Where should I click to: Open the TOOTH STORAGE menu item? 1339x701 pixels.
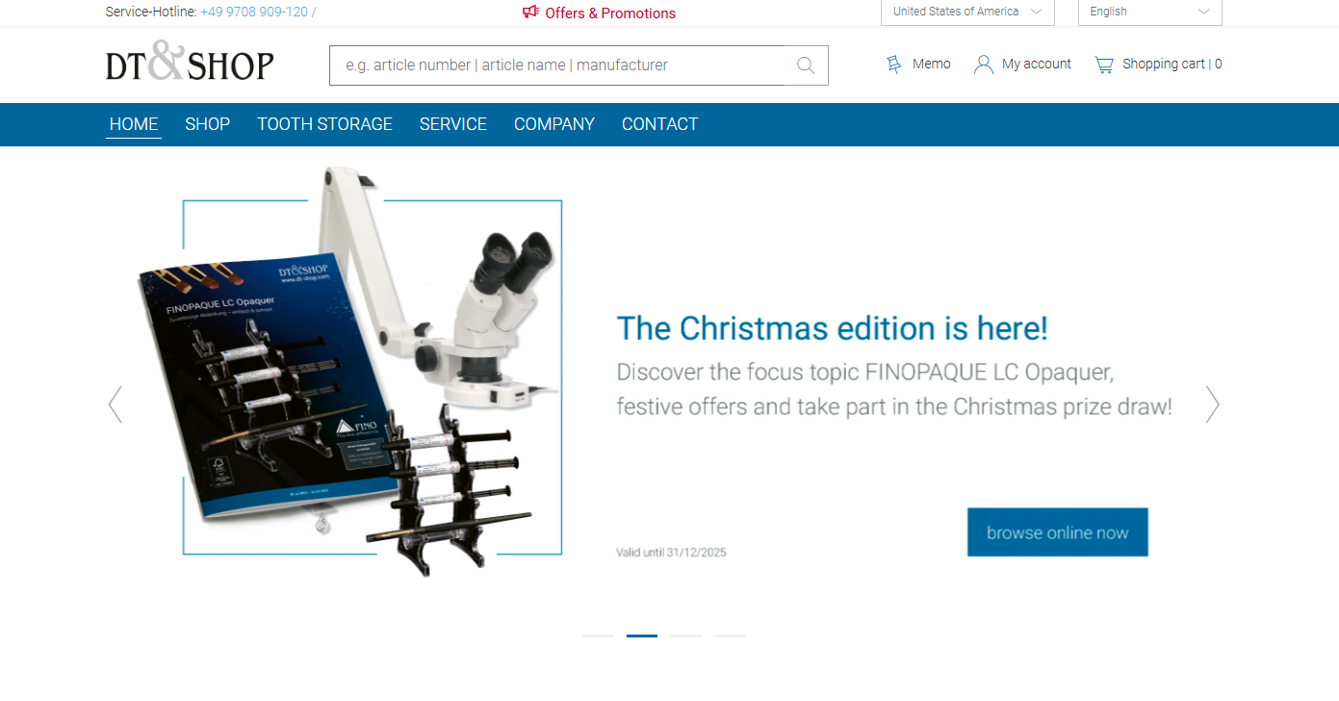point(324,124)
